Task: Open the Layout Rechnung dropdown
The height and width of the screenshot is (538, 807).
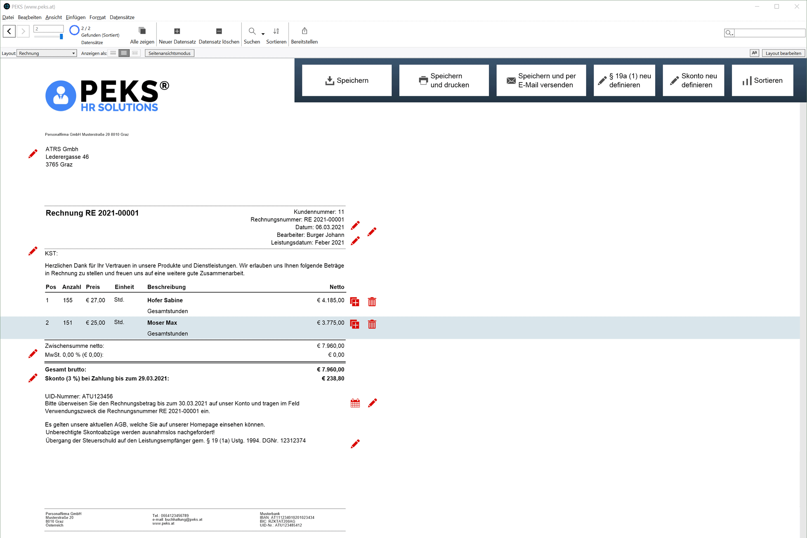Action: [x=47, y=53]
